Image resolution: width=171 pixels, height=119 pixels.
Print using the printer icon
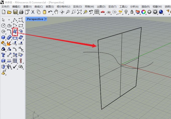(21, 12)
